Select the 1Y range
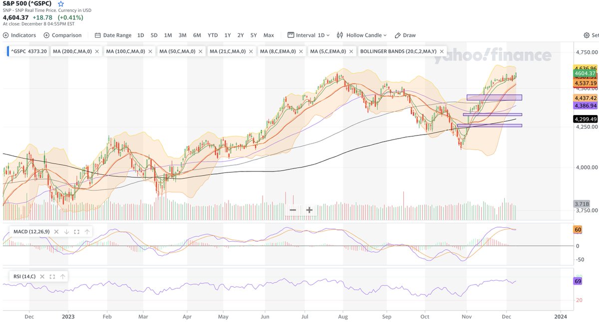Image resolution: width=599 pixels, height=322 pixels. coord(228,35)
